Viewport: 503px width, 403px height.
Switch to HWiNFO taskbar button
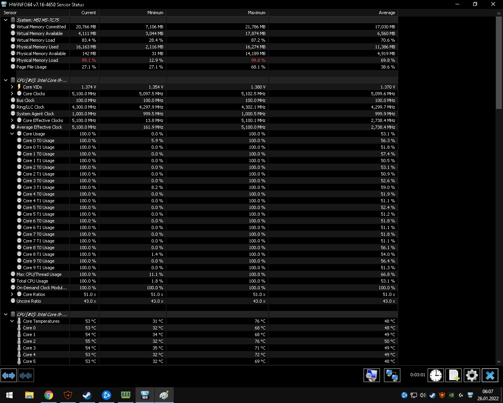(x=145, y=395)
